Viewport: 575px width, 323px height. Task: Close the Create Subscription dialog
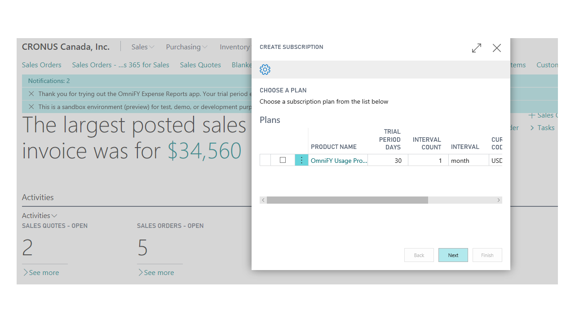496,48
